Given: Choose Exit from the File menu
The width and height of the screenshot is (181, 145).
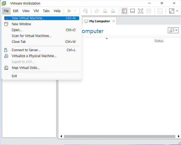Looking at the screenshot, I should pyautogui.click(x=42, y=76).
